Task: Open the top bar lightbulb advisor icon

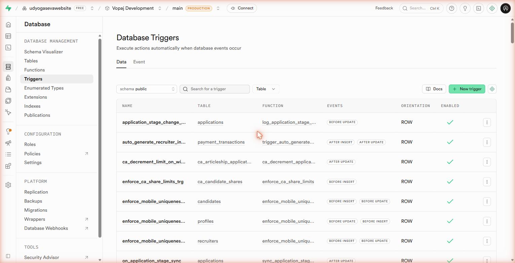Action: 465,8
